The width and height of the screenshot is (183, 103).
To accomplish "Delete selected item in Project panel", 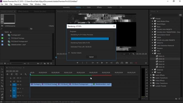I will [x=51, y=64].
